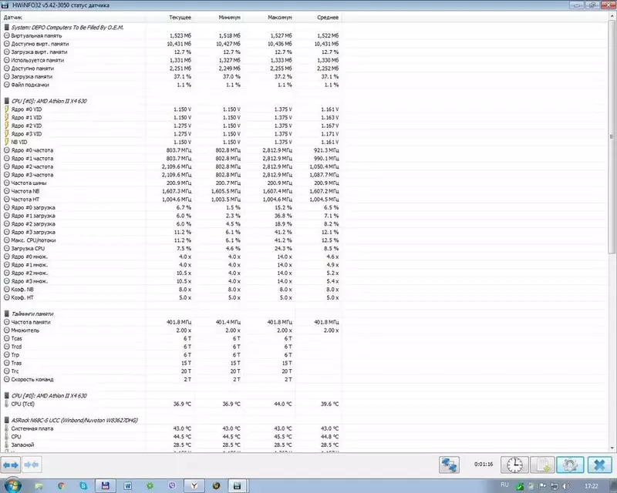The height and width of the screenshot is (493, 617).
Task: Select the Ядро #3 загрузка row
Action: 171,232
